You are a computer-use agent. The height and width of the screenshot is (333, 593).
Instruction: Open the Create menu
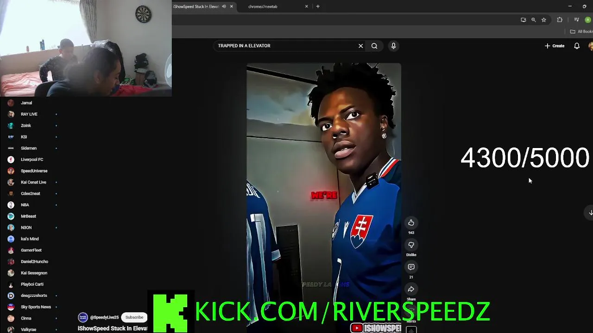pyautogui.click(x=555, y=46)
